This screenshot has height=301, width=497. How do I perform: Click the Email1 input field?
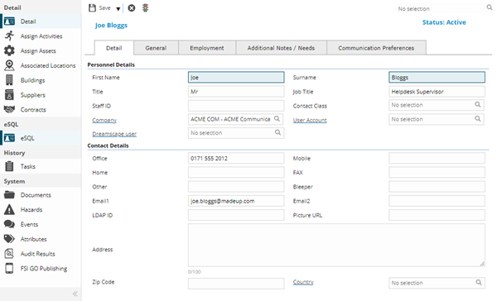[x=236, y=201]
